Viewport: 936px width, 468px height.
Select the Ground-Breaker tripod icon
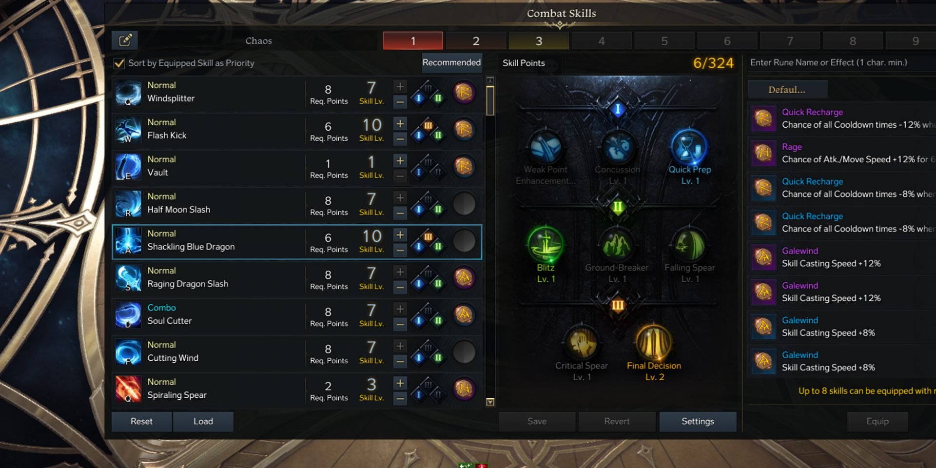[617, 244]
